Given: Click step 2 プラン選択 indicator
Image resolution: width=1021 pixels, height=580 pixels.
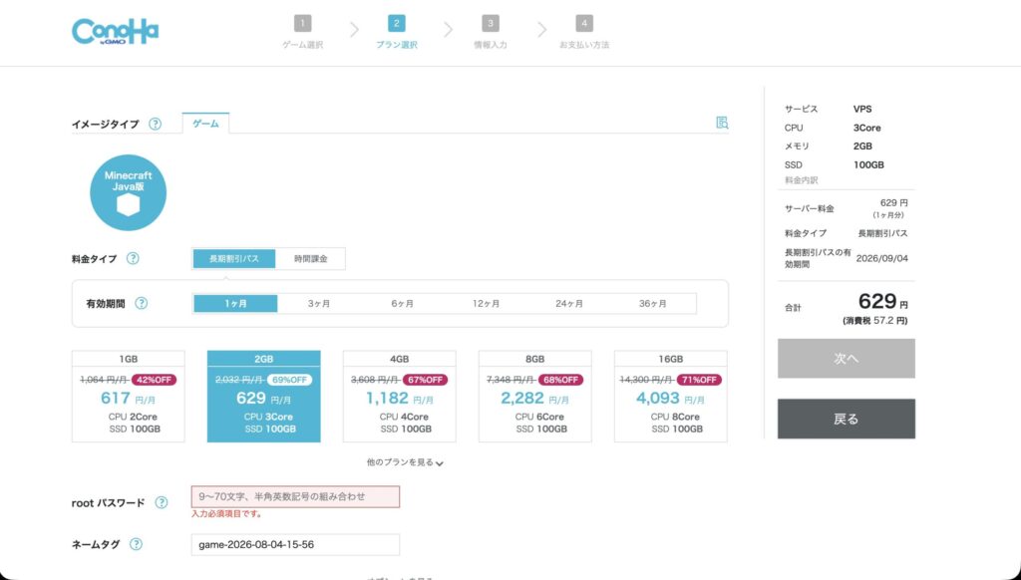Looking at the screenshot, I should [x=396, y=32].
